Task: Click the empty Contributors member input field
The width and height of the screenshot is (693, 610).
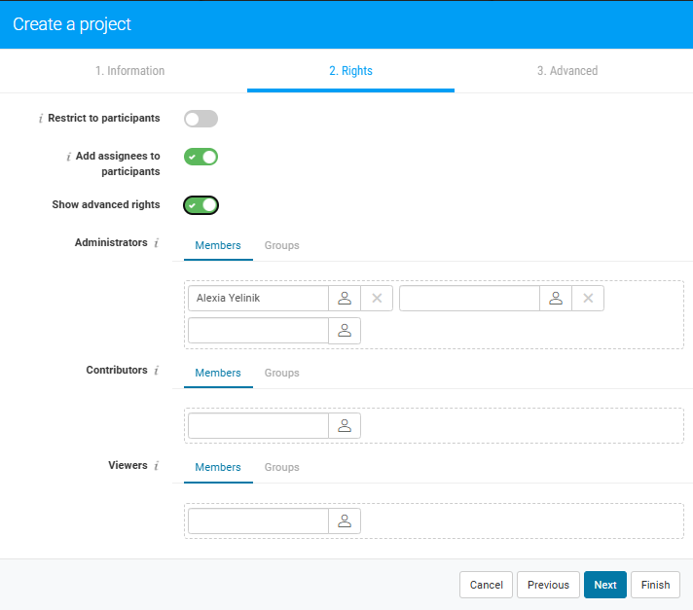Action: pos(258,425)
